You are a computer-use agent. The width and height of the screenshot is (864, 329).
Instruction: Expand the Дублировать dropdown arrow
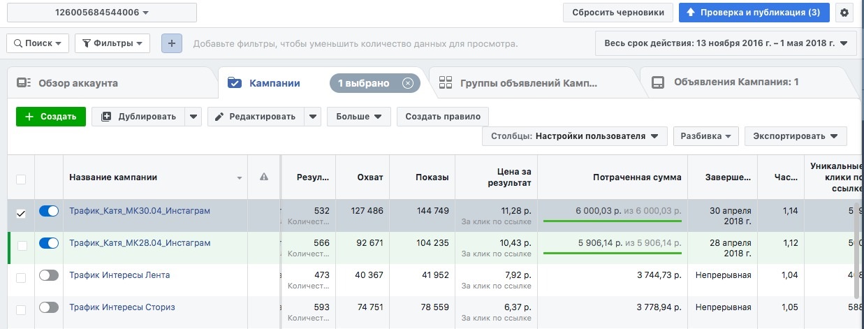[x=193, y=117]
